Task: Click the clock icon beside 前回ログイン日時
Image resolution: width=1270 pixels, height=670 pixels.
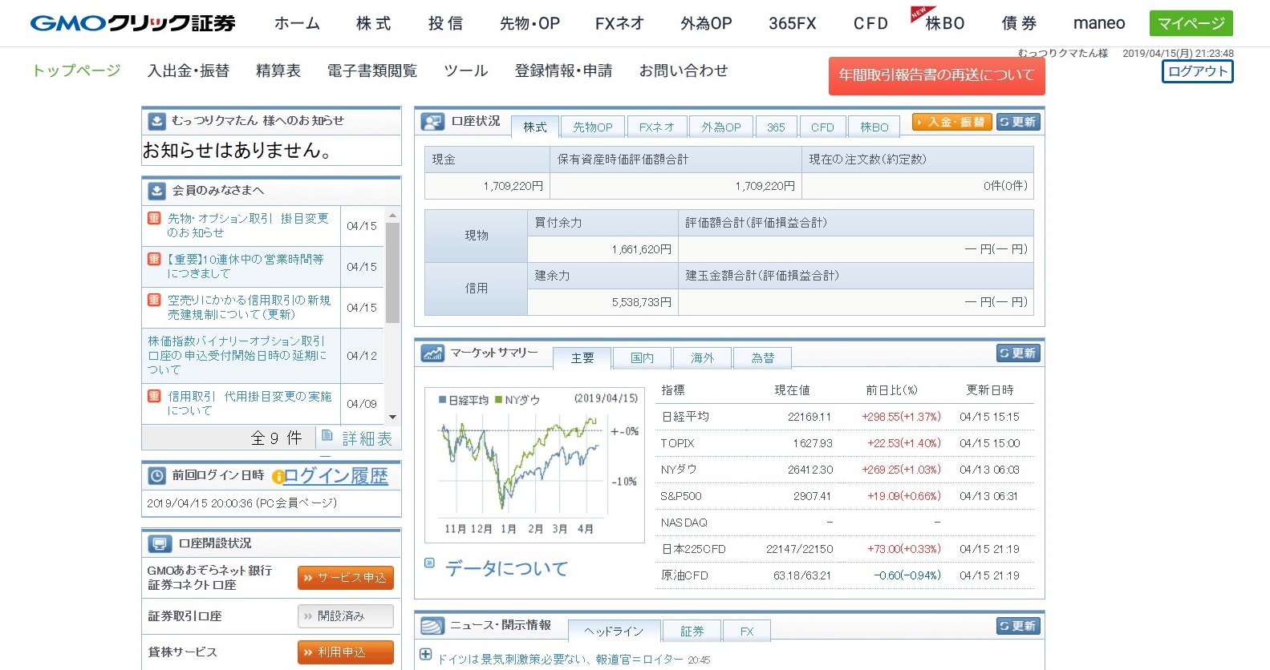Action: tap(157, 476)
